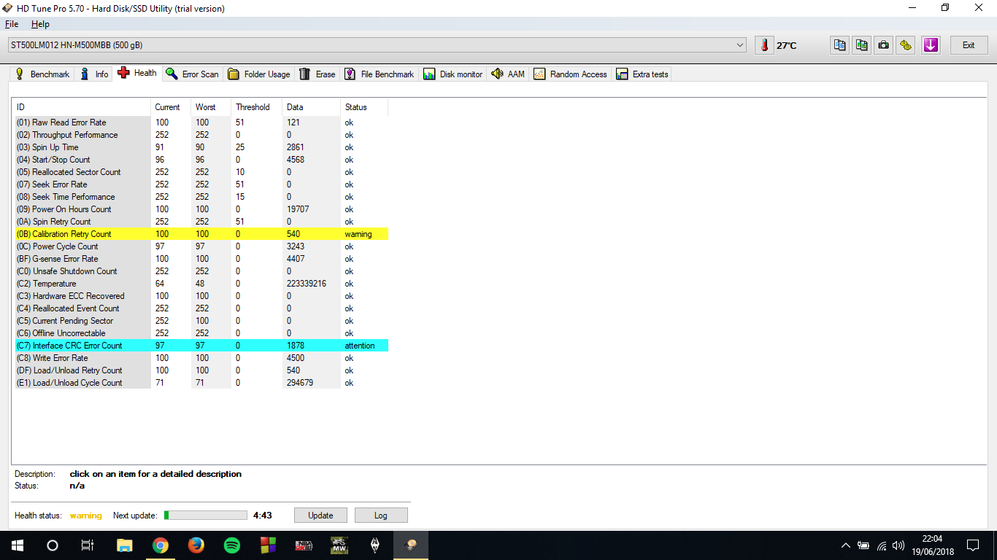Click the Next update progress bar
The height and width of the screenshot is (560, 997).
point(206,515)
